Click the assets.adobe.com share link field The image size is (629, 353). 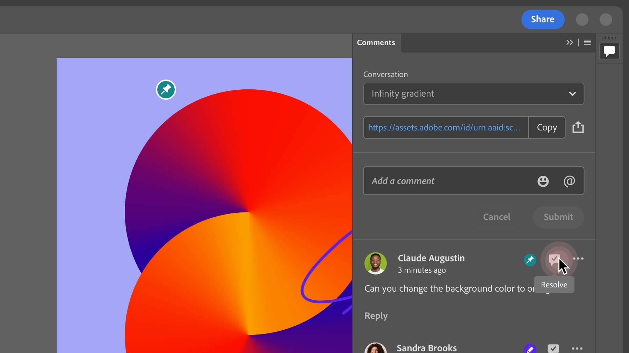coord(446,128)
